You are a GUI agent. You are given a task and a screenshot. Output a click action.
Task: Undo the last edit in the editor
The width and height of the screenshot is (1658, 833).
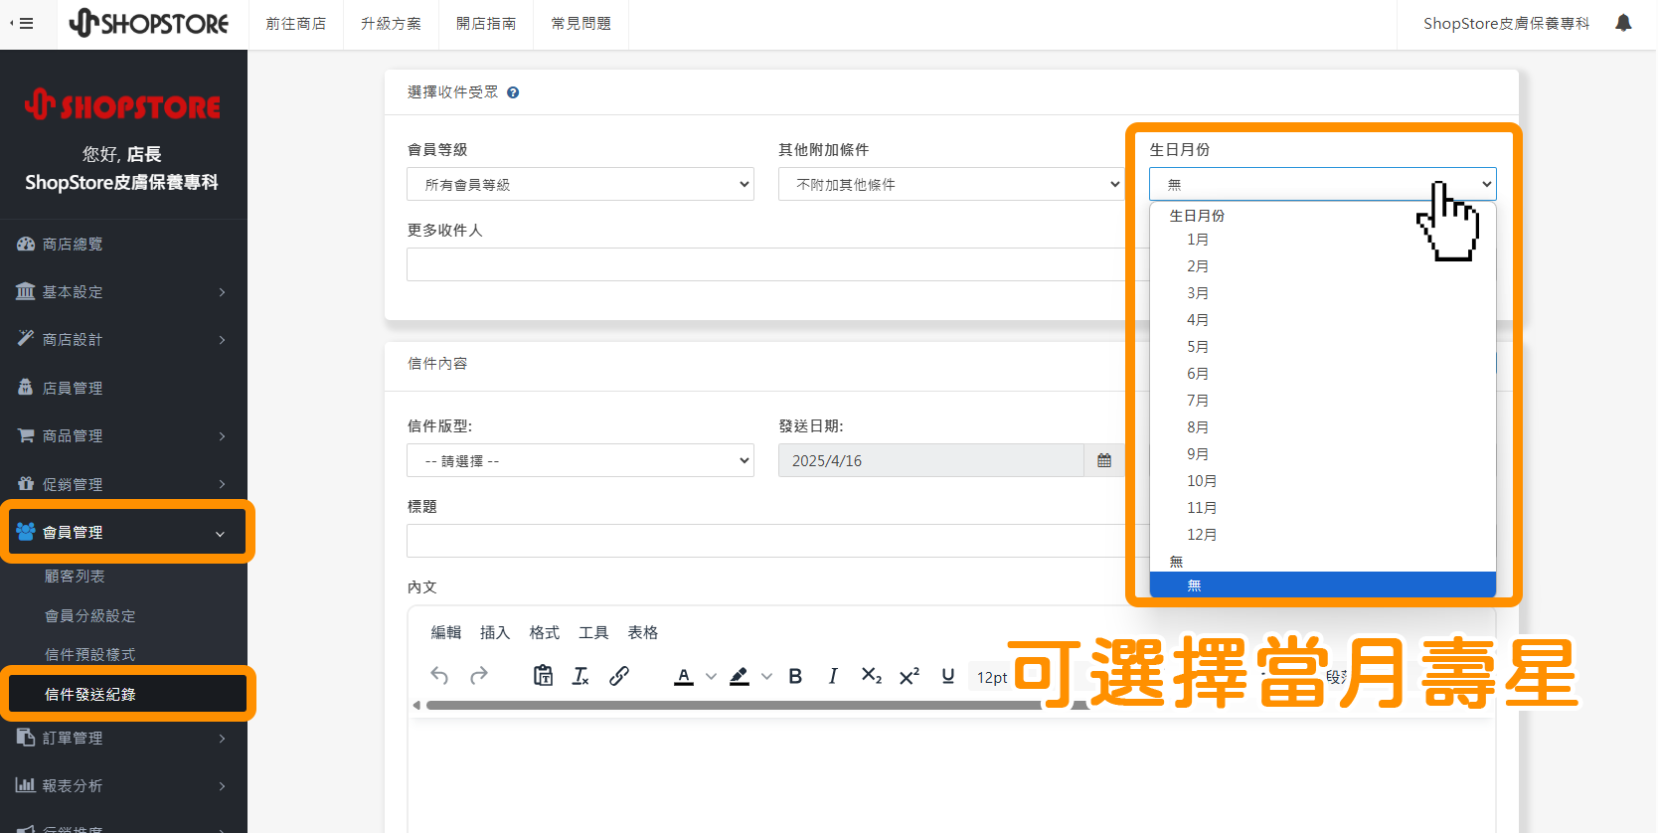coord(439,676)
